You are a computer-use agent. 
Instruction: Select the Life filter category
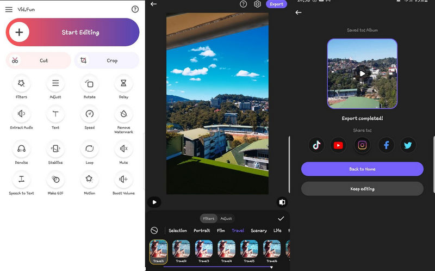coord(277,231)
